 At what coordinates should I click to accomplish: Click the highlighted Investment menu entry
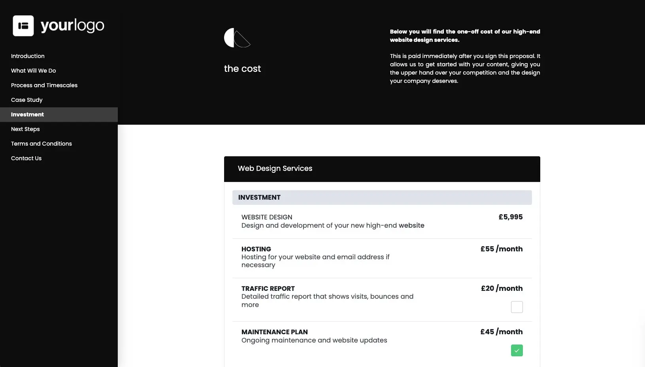tap(27, 114)
